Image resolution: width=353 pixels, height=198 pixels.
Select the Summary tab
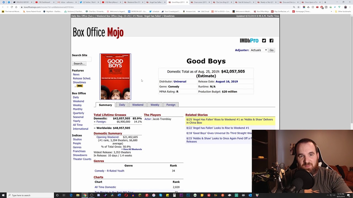point(105,105)
